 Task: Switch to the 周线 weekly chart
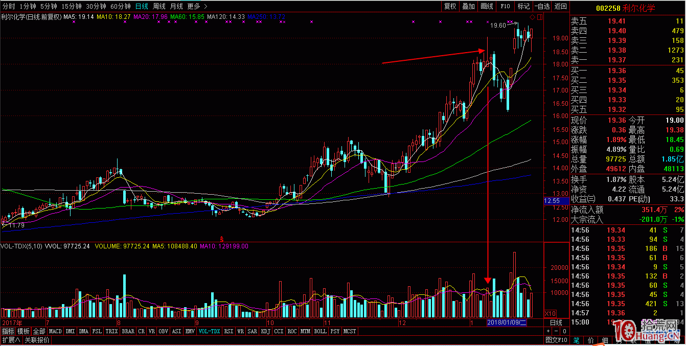[159, 6]
